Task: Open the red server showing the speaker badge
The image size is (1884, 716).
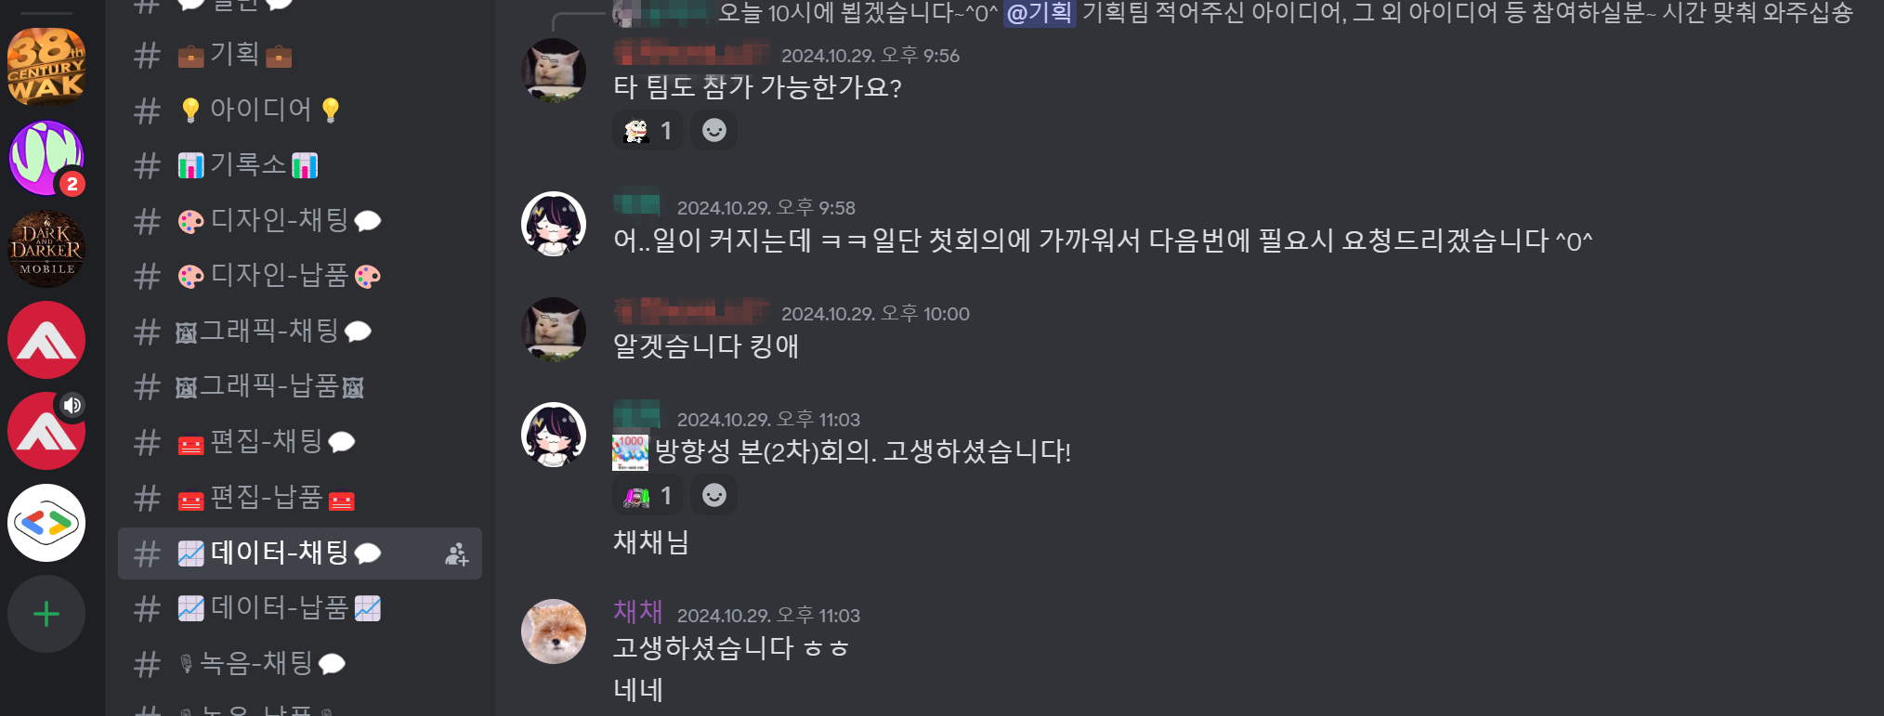Action: coord(46,431)
